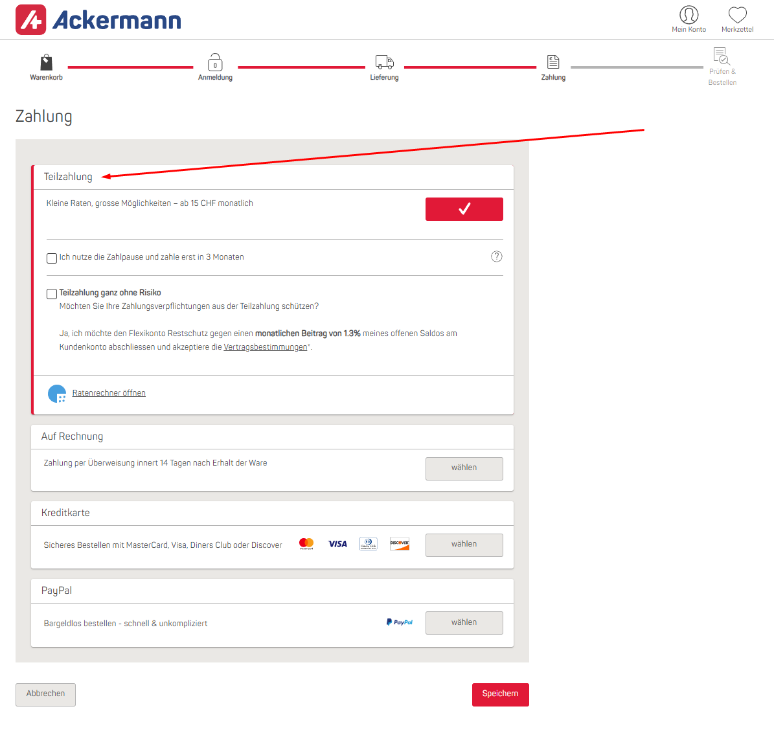Open the Vertragsbestimmungen link
This screenshot has height=735, width=774.
tap(265, 347)
